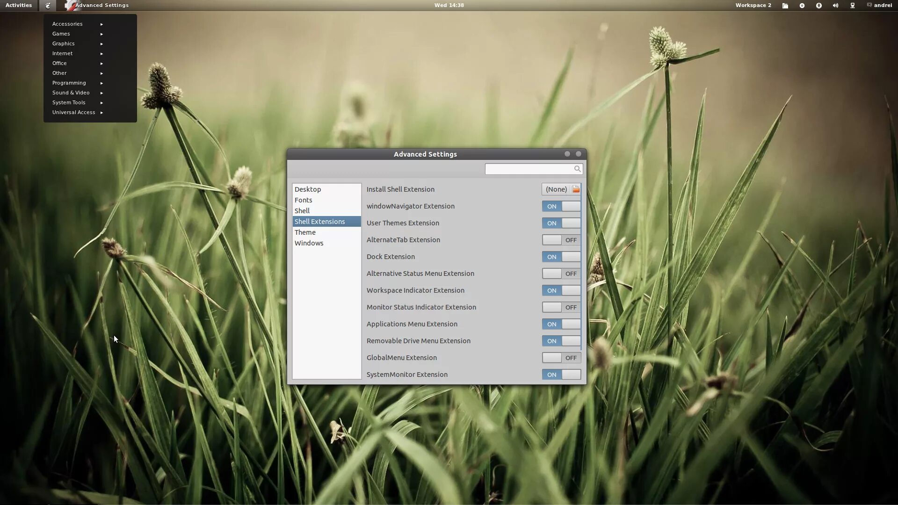Click the Activities button
This screenshot has height=505, width=898.
tap(19, 5)
